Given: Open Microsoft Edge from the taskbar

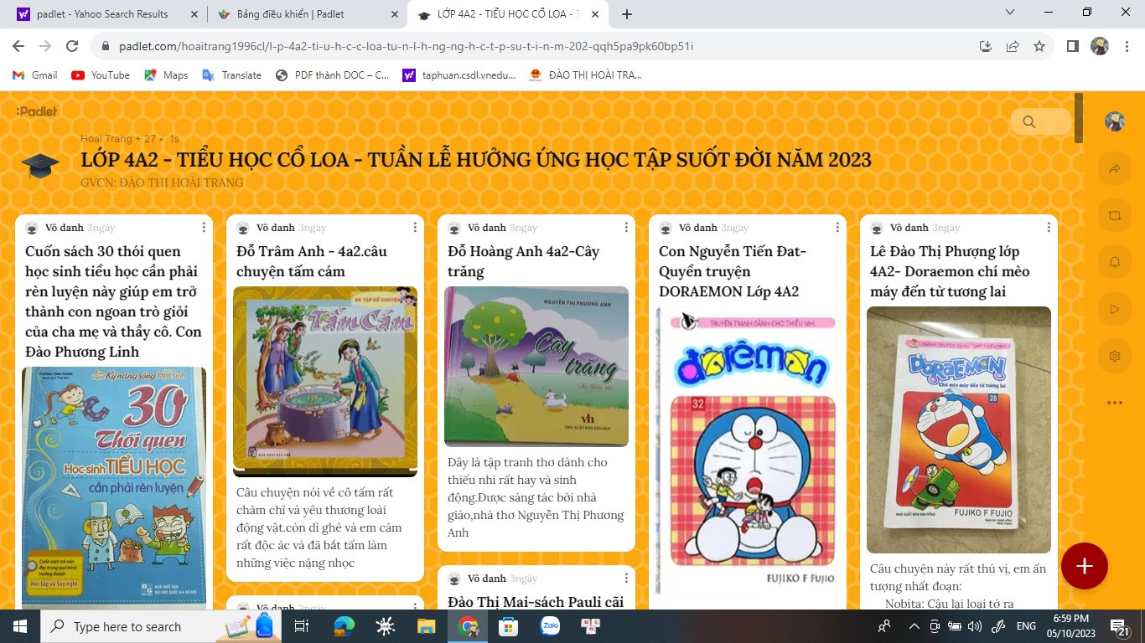Looking at the screenshot, I should [344, 626].
